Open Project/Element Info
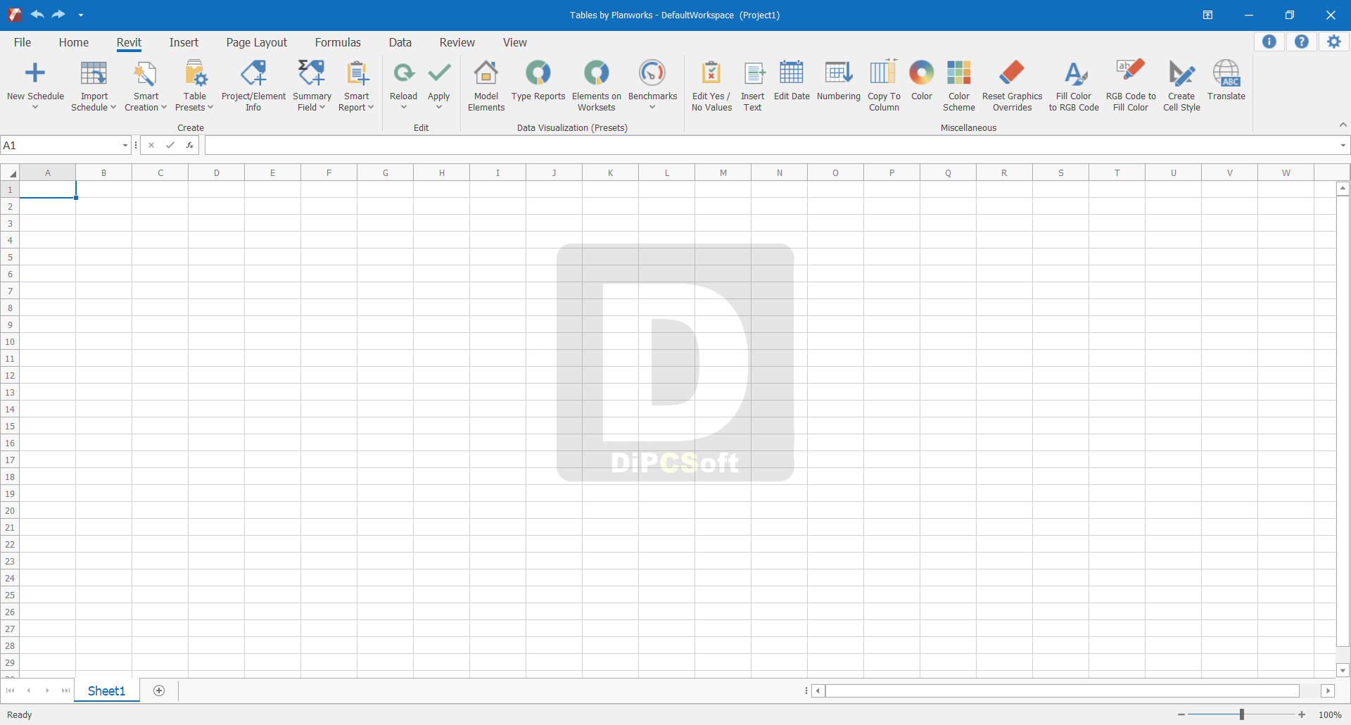This screenshot has height=725, width=1351. (253, 86)
